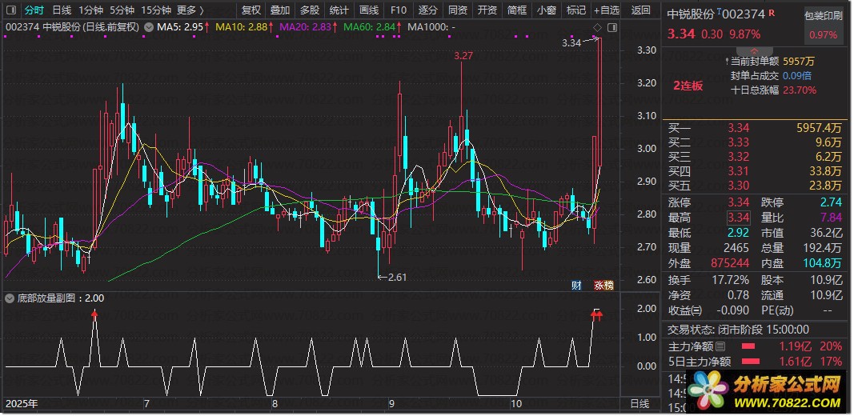
Task: Open the list icon beside 主力净额
Action: [x=720, y=346]
